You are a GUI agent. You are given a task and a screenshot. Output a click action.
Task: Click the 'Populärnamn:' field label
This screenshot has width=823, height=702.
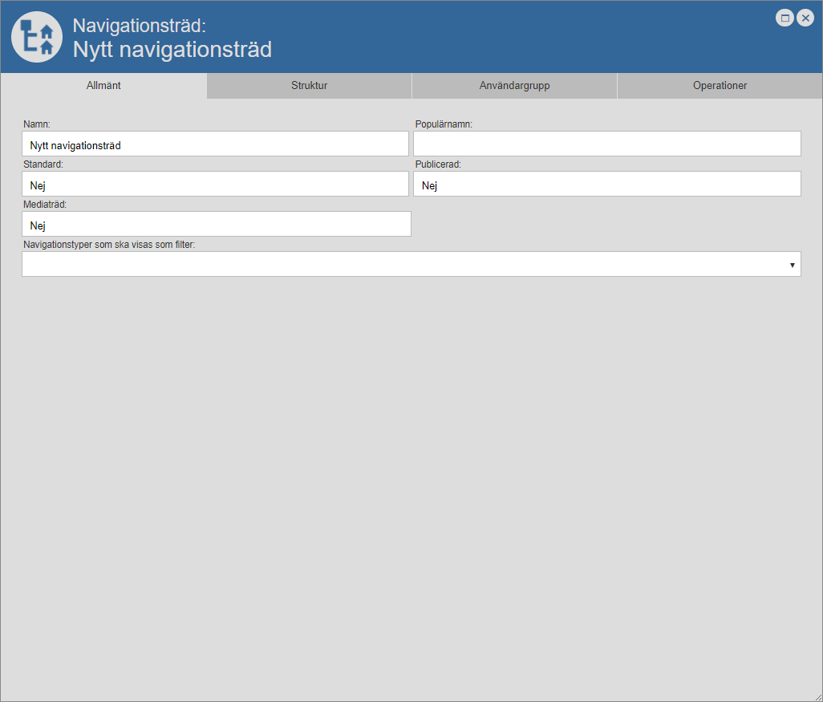coord(444,124)
